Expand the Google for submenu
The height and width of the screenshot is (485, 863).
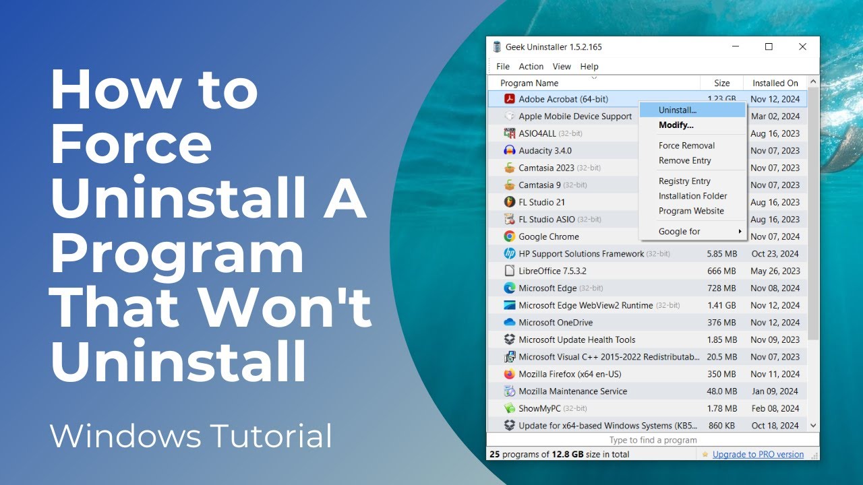pos(692,232)
